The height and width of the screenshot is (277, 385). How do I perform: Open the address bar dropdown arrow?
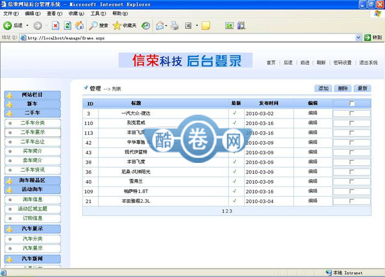pos(358,37)
